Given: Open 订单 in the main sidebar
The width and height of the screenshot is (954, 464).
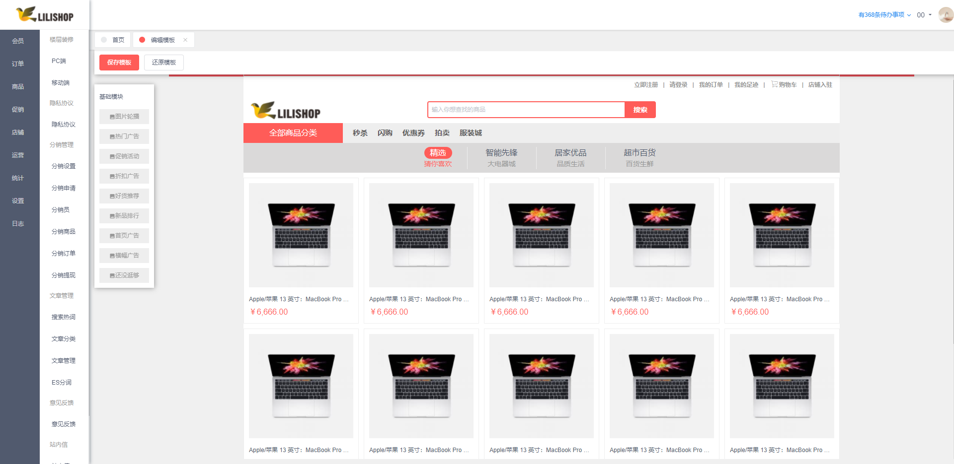Looking at the screenshot, I should coord(18,64).
